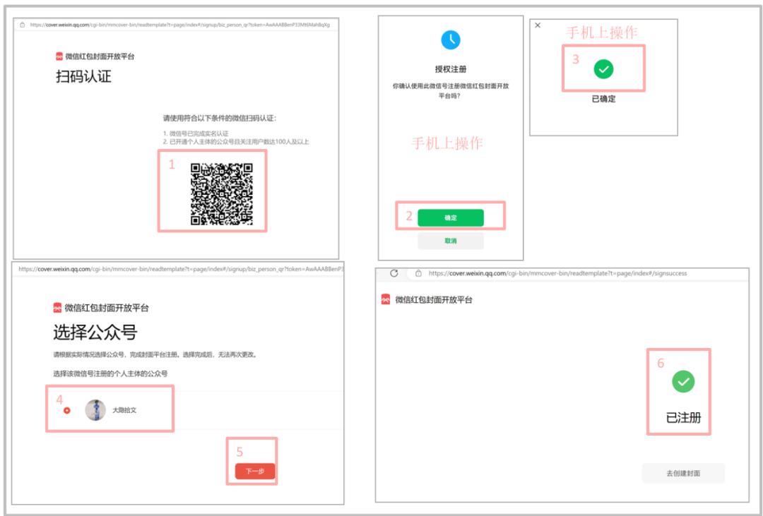
Task: Click the 微信红包封面开放平台 title above 扫码认证
Action: 100,56
